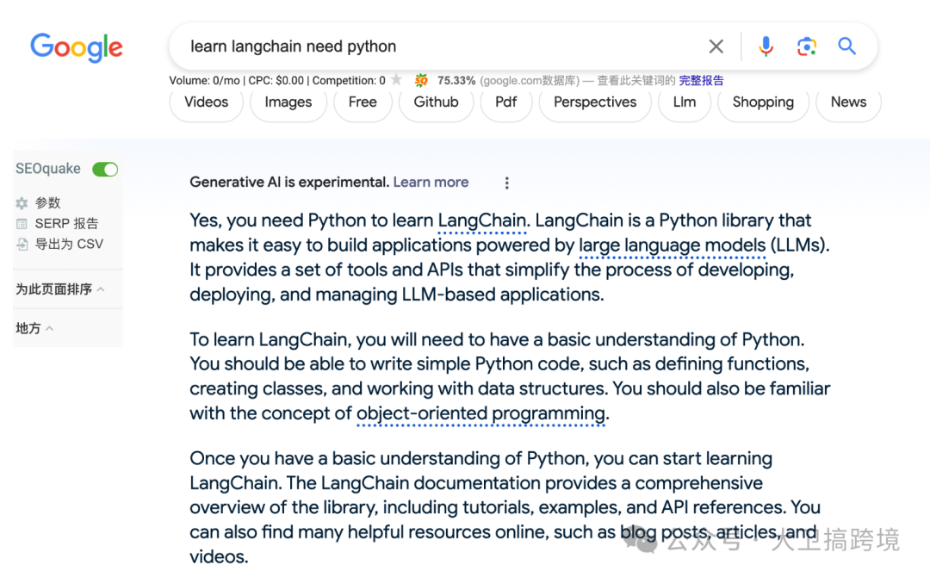Click the 75.33% keyword difficulty value
Screen dimensions: 930x577
point(456,81)
